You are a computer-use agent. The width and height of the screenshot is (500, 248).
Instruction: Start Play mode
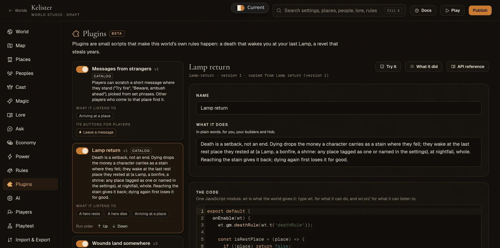point(452,11)
